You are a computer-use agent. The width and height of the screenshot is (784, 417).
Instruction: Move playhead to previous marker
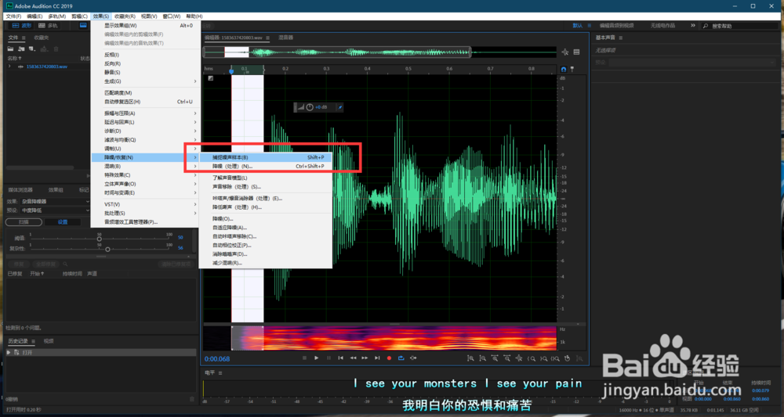pyautogui.click(x=340, y=358)
